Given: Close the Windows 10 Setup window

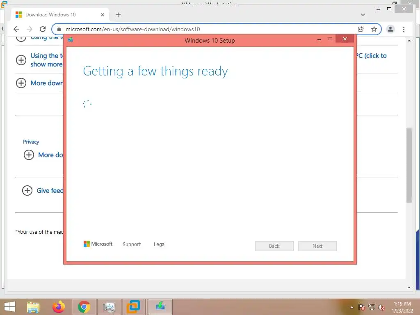Looking at the screenshot, I should point(345,39).
